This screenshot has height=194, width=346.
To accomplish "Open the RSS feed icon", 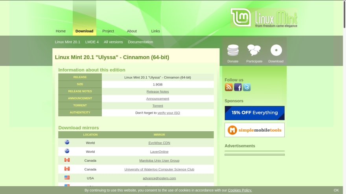I will (228, 87).
